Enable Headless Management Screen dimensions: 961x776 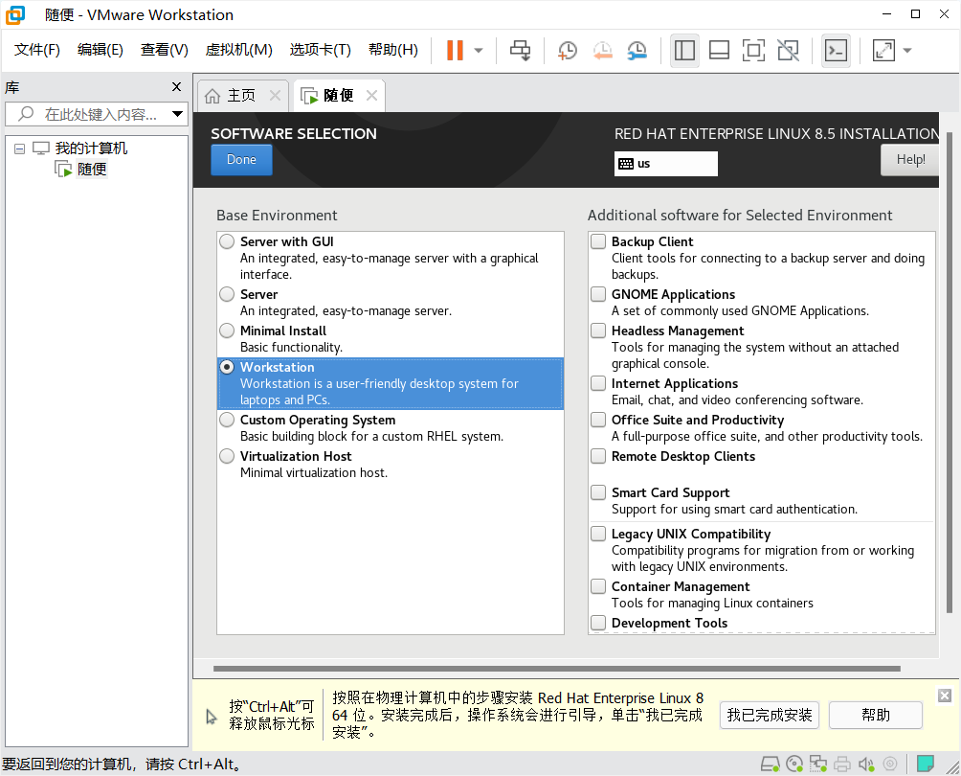coord(598,331)
